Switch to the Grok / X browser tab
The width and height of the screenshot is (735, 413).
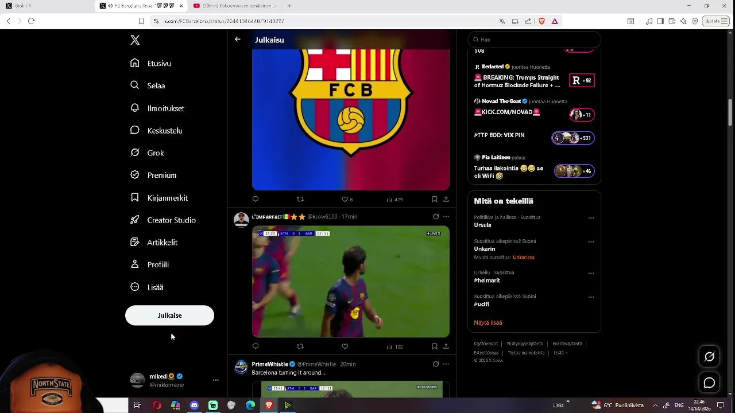(x=47, y=6)
